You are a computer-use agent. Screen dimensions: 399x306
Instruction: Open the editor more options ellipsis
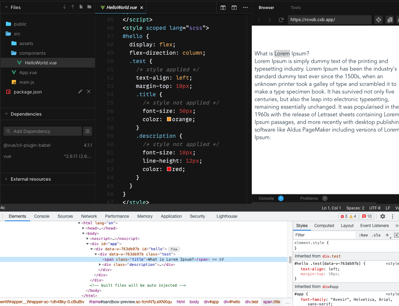click(x=245, y=8)
